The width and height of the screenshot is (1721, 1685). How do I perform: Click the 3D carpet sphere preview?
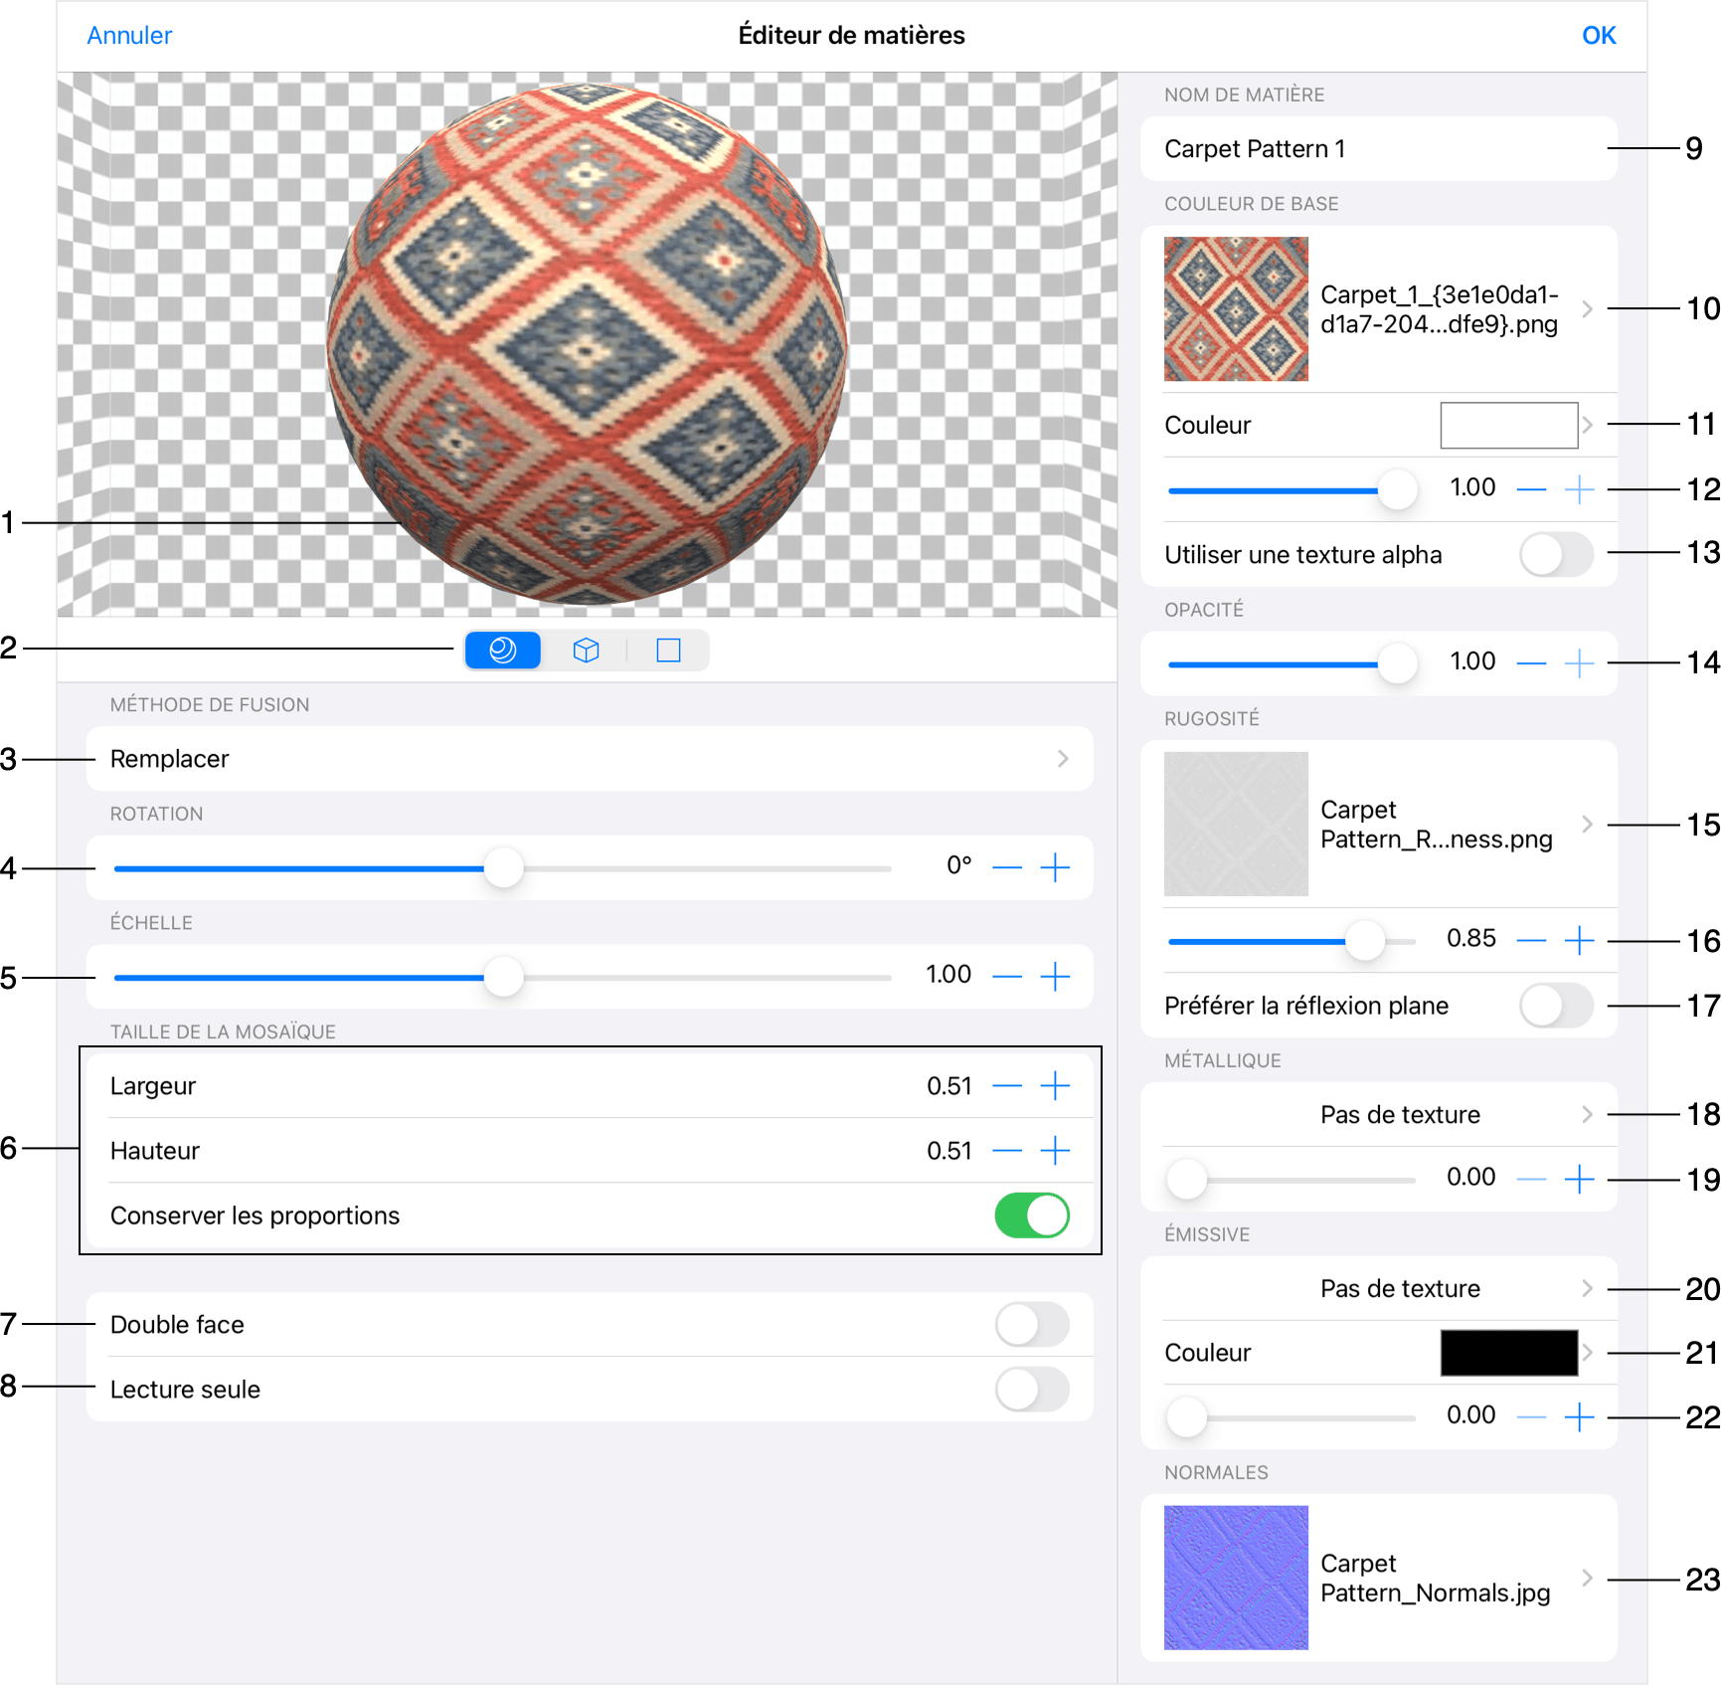tap(588, 344)
